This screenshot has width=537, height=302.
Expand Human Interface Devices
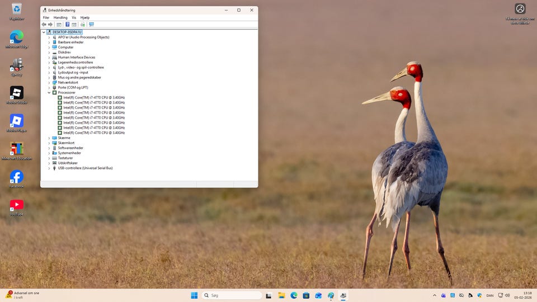[x=49, y=58]
